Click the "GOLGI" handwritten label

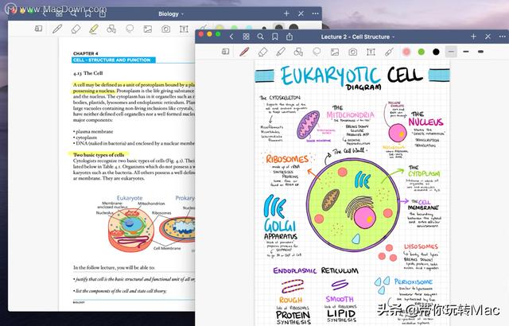coord(280,225)
